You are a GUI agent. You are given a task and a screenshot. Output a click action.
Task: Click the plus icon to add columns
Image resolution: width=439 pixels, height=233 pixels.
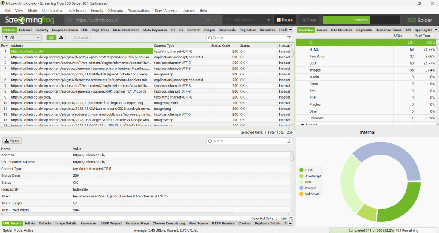pyautogui.click(x=292, y=45)
